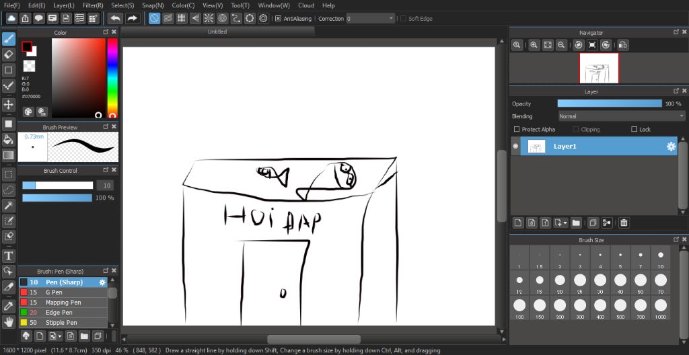The width and height of the screenshot is (689, 355).
Task: Click the cloud icon in toolbar
Action: click(x=11, y=18)
